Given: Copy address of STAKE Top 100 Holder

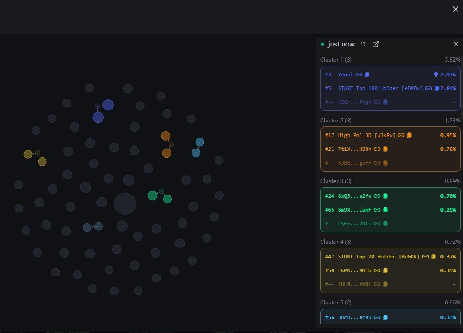Looking at the screenshot, I should (x=437, y=88).
